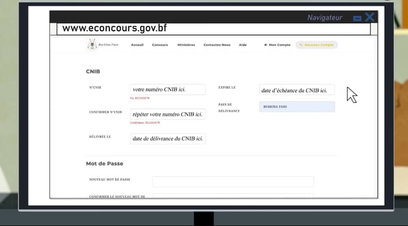Open the Contactez-Nous page
Image resolution: width=408 pixels, height=226 pixels.
tap(217, 45)
